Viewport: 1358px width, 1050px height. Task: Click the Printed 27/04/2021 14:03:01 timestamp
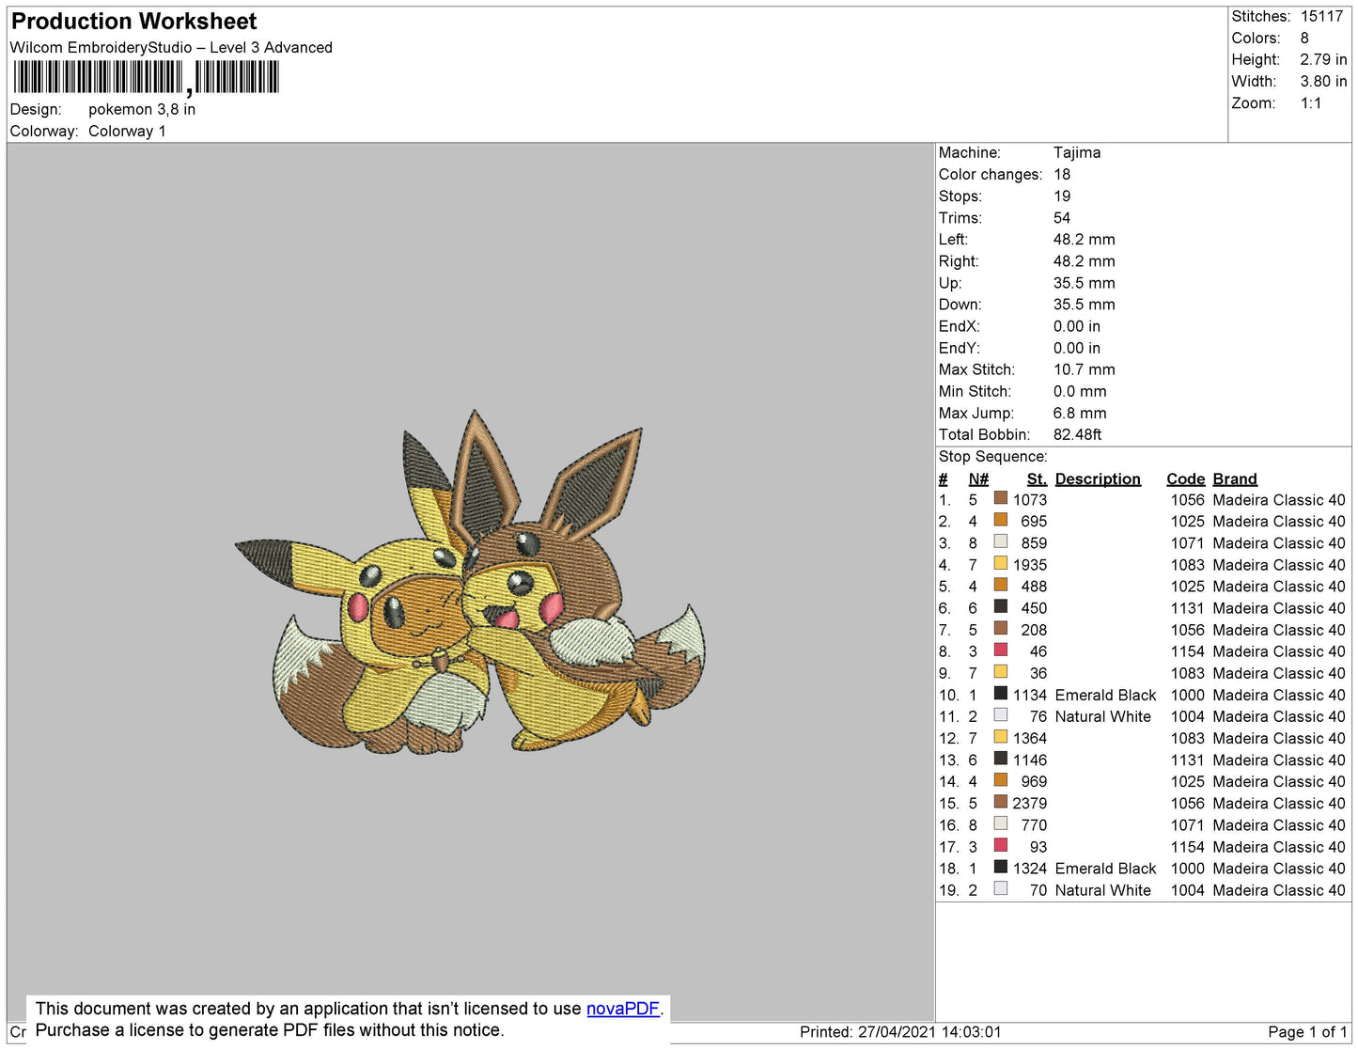900,1031
